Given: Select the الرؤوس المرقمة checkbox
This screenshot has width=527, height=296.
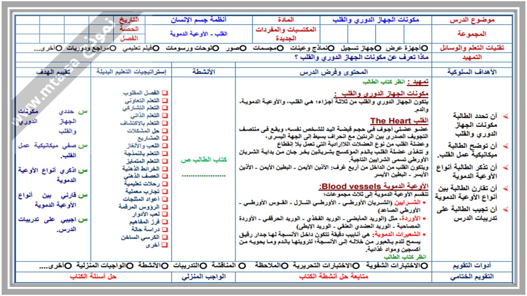Looking at the screenshot, I should 165,207.
